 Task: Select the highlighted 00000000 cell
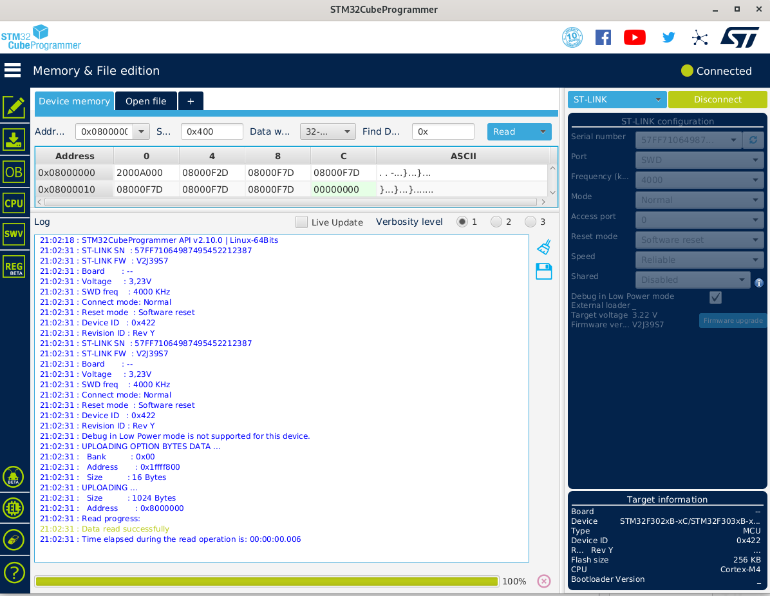tap(343, 189)
